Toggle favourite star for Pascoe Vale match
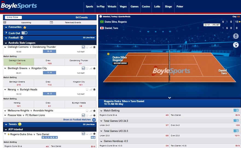This screenshot has height=148, width=241. coord(94,115)
